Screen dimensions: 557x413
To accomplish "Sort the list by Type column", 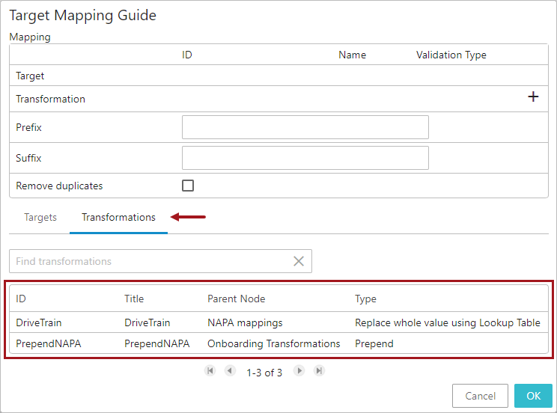I will coord(365,299).
